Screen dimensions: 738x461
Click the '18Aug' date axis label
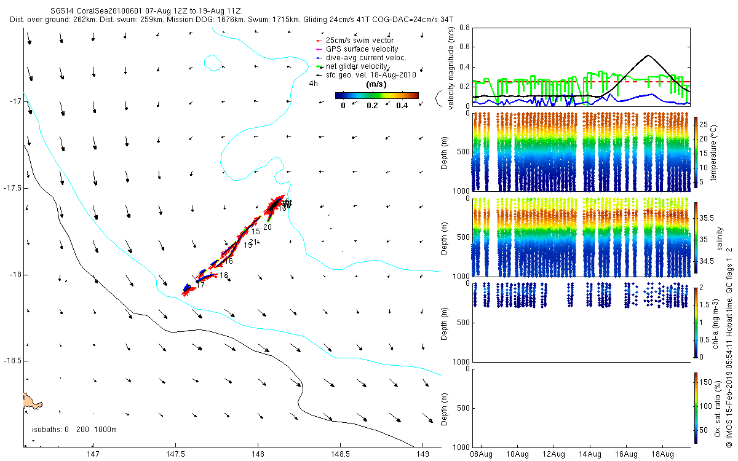pos(662,455)
